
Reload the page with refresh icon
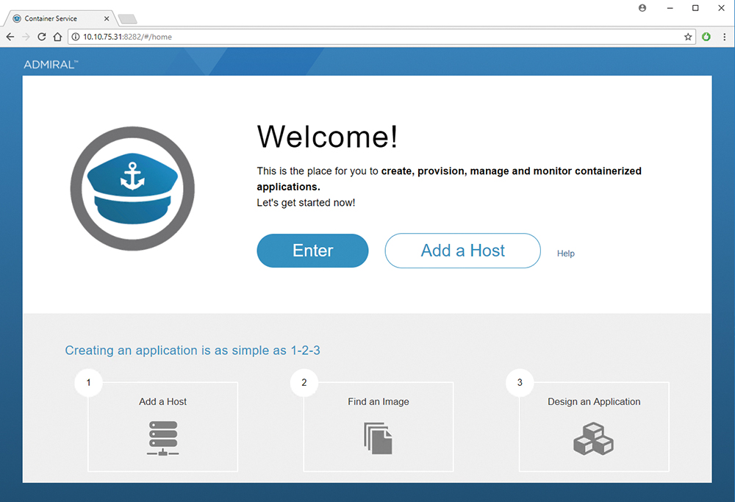(42, 37)
